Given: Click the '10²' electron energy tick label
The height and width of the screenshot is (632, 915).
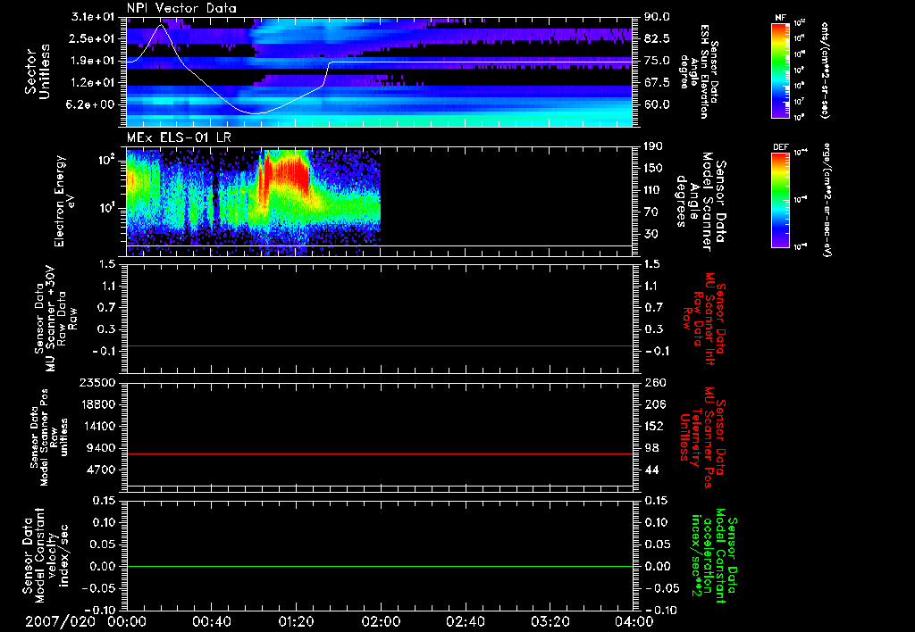Looking at the screenshot, I should tap(107, 160).
